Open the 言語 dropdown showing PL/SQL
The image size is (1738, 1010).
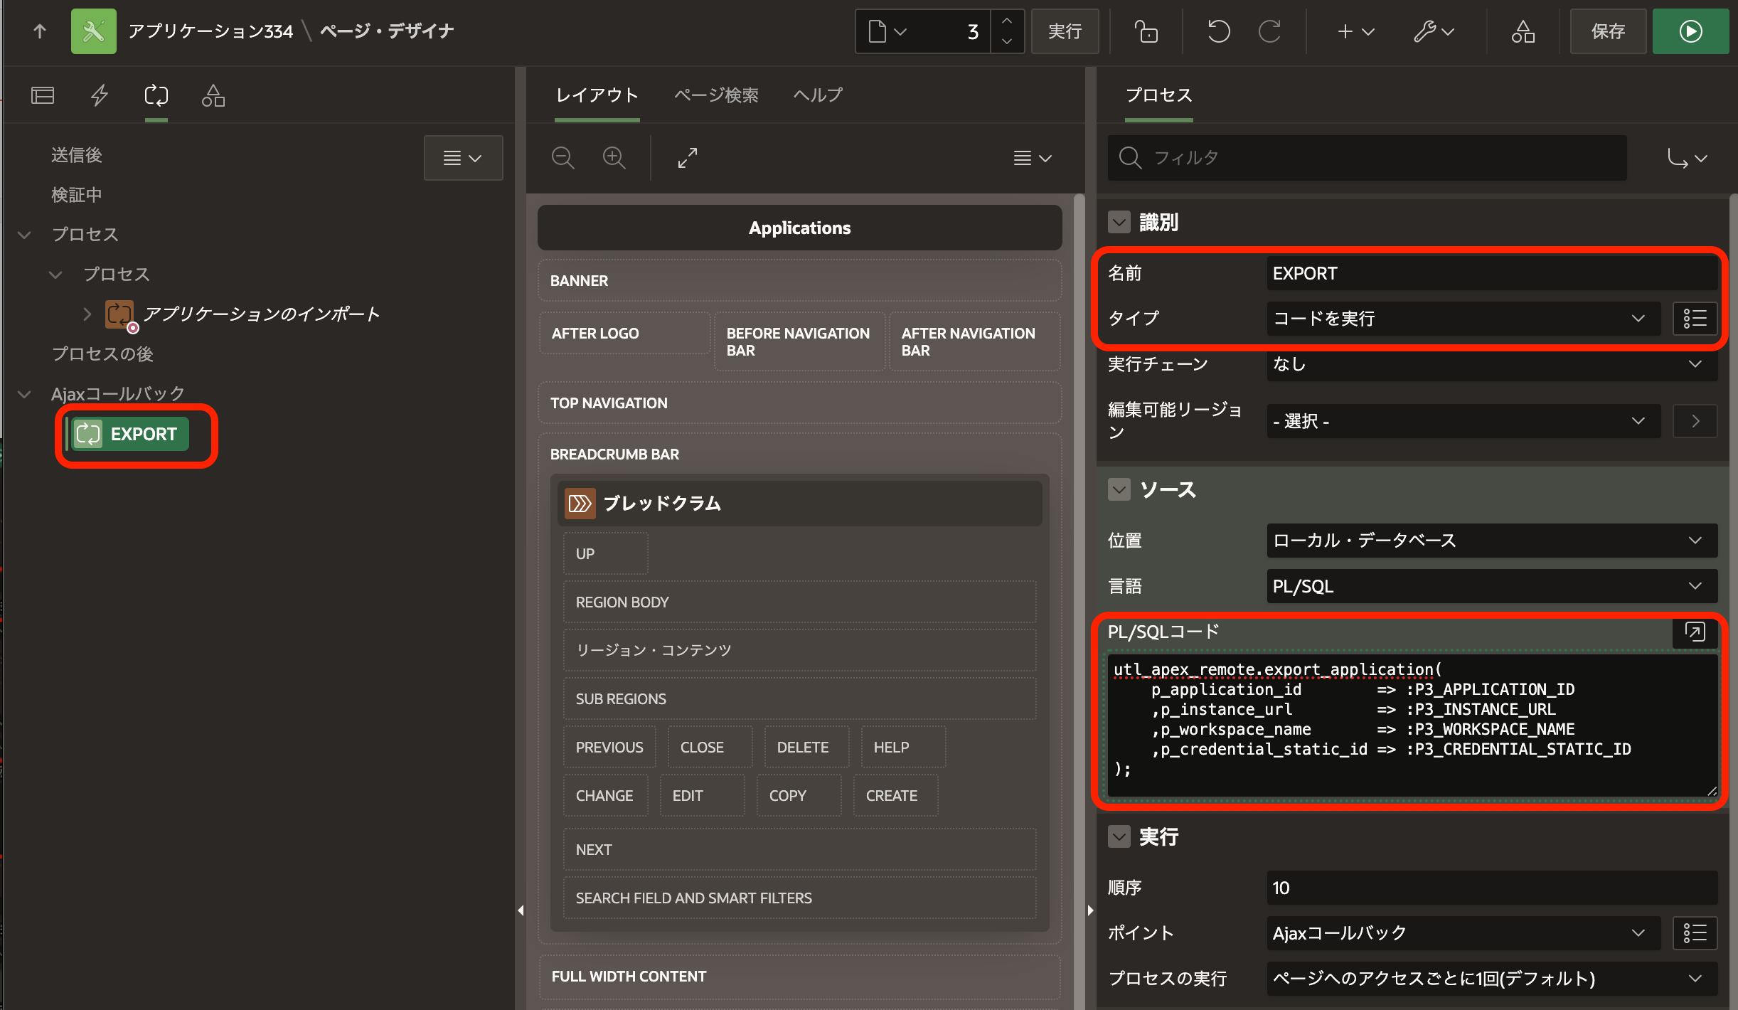coord(1491,586)
